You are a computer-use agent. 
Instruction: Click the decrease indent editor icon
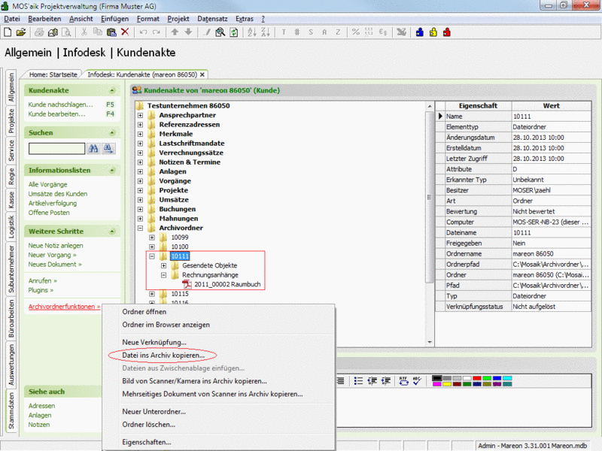(372, 380)
